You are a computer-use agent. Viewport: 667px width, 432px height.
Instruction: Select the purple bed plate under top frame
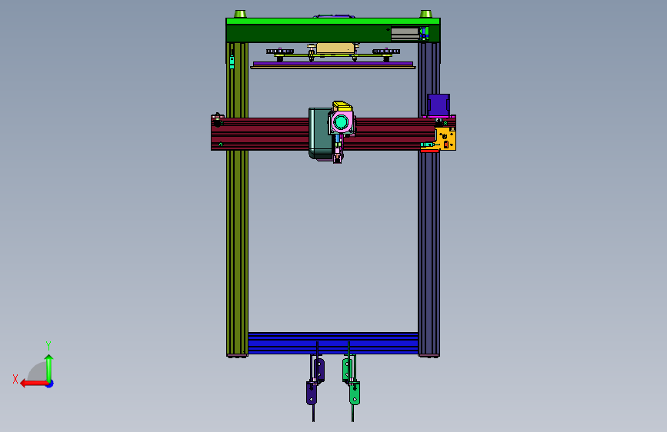pos(333,64)
